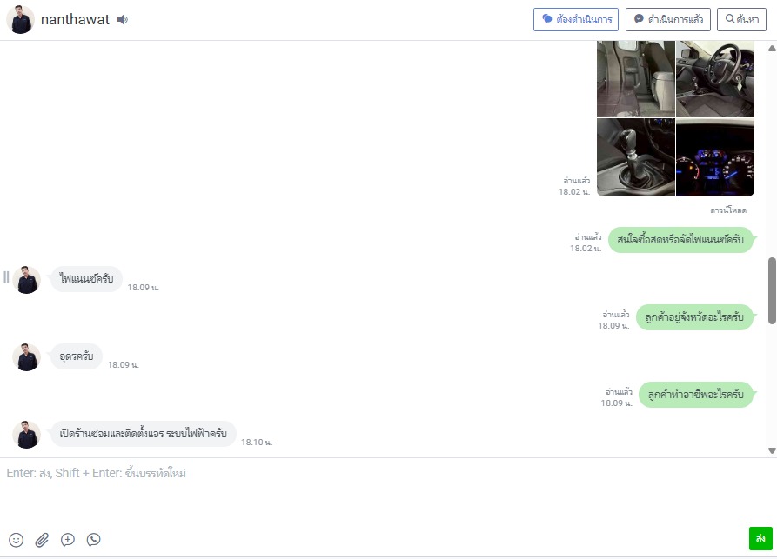Viewport: 777px width, 559px height.
Task: Open nanthawat profile picture in header
Action: [x=20, y=20]
